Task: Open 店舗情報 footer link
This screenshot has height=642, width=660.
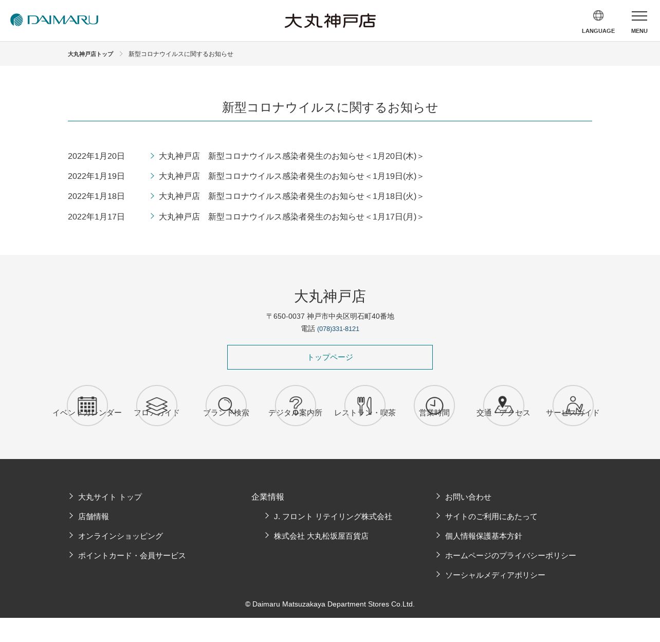Action: pos(94,517)
